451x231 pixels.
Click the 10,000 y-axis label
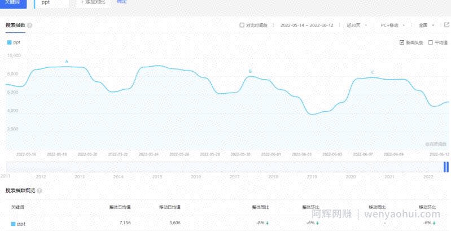(x=14, y=55)
